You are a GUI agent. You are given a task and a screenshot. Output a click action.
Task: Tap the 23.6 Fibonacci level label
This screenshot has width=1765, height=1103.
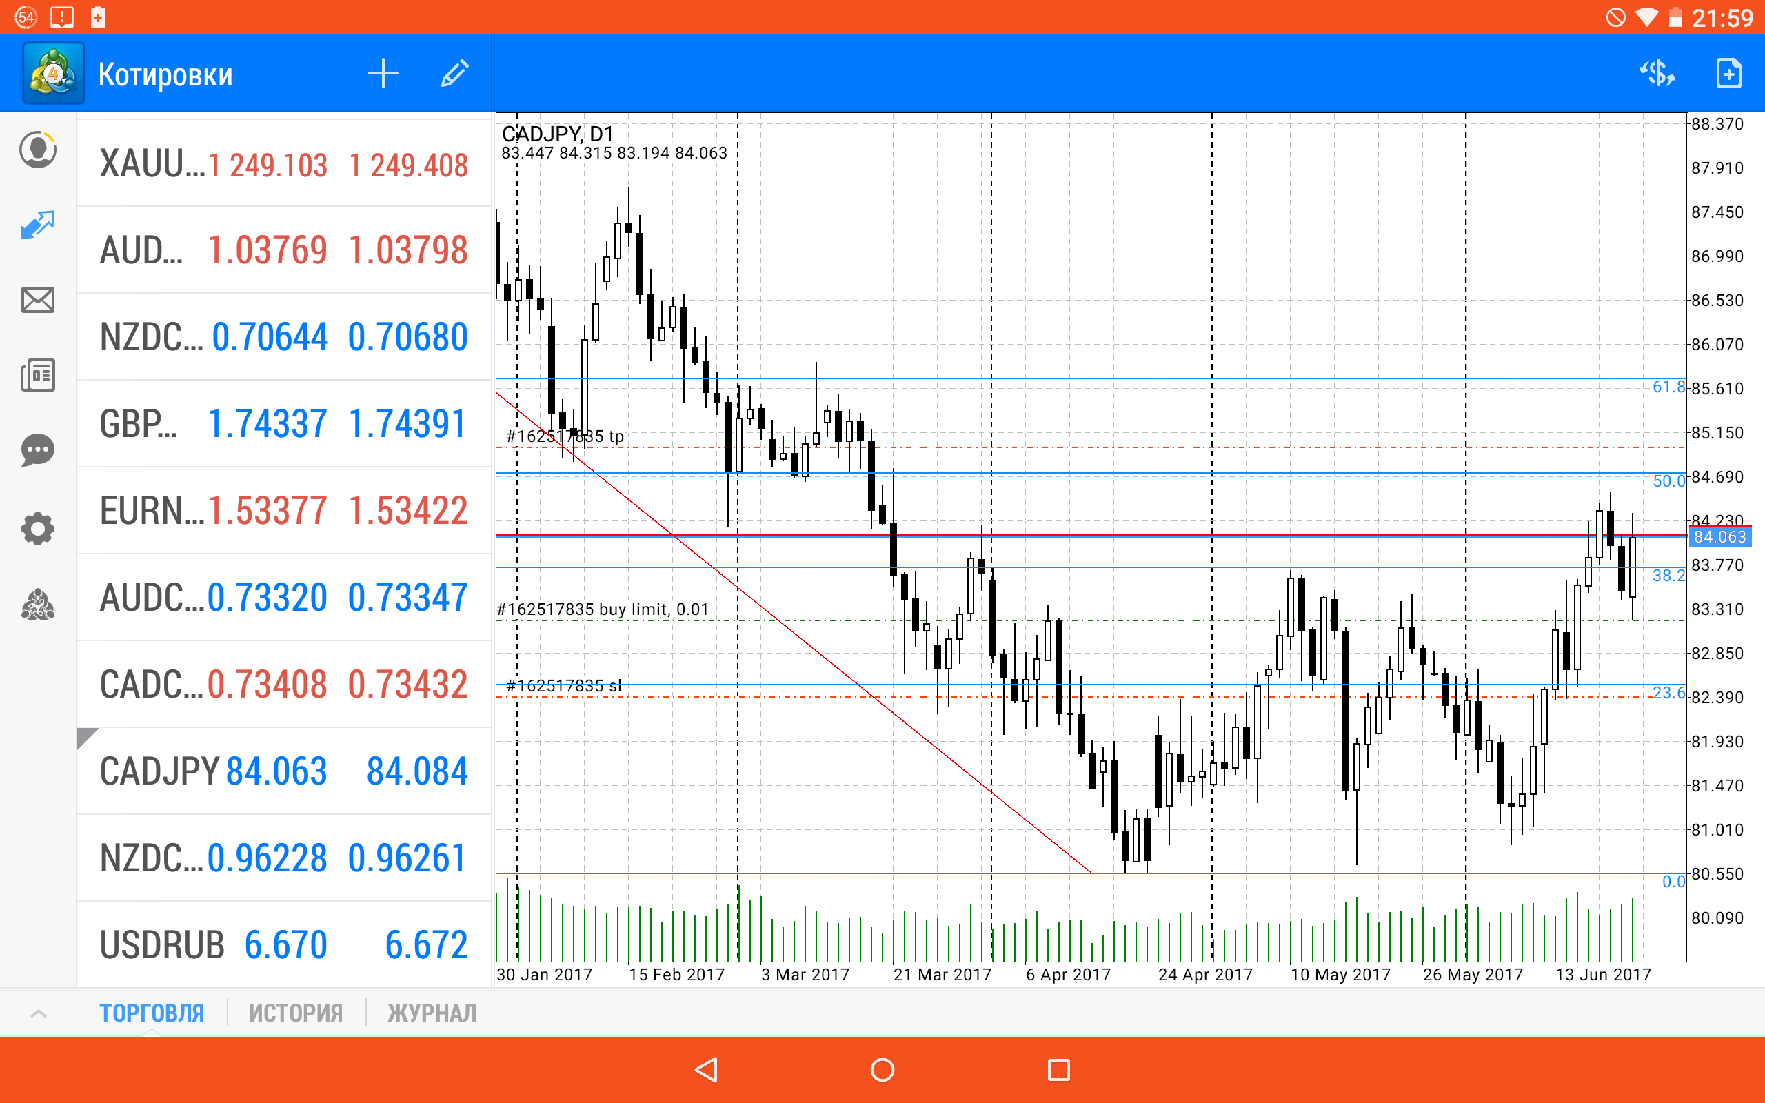coord(1668,692)
